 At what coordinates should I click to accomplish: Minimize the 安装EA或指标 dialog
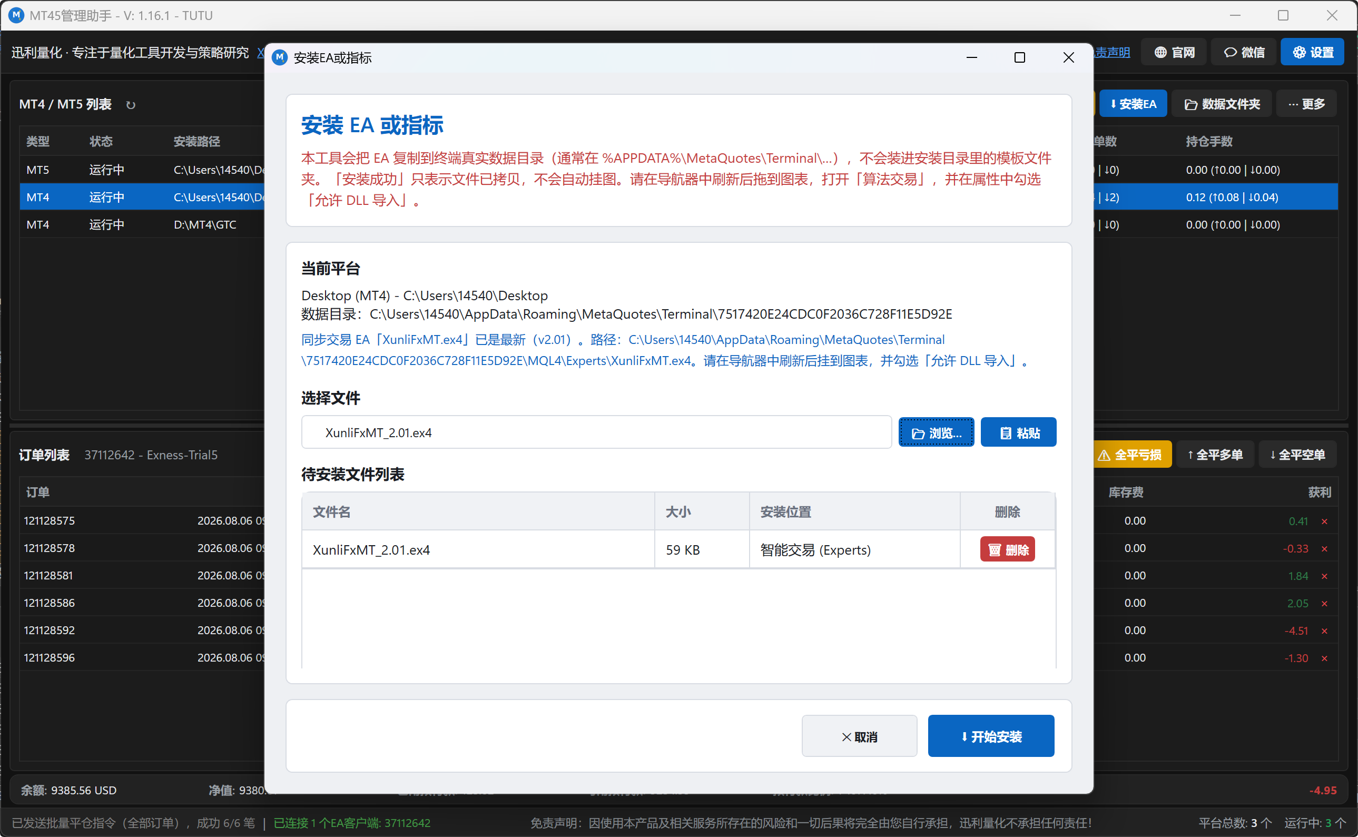pos(971,57)
